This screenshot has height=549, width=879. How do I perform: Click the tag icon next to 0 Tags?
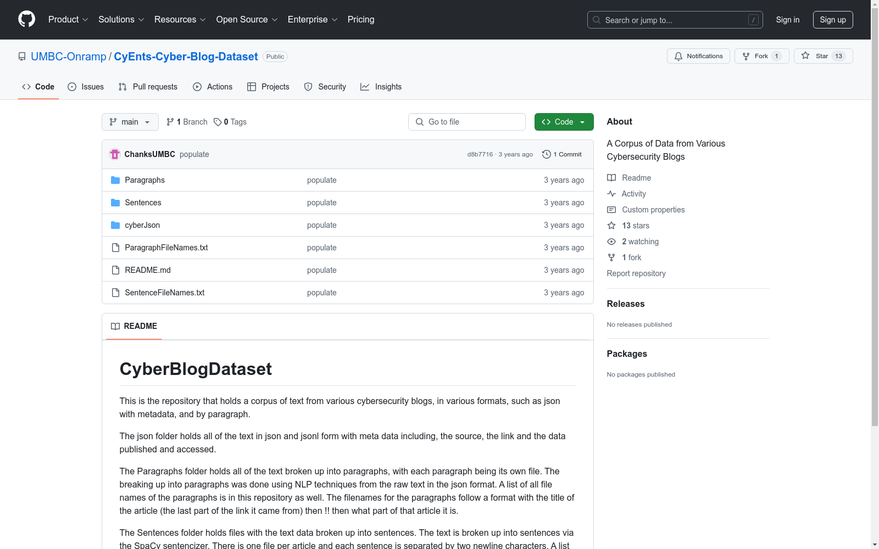[218, 122]
